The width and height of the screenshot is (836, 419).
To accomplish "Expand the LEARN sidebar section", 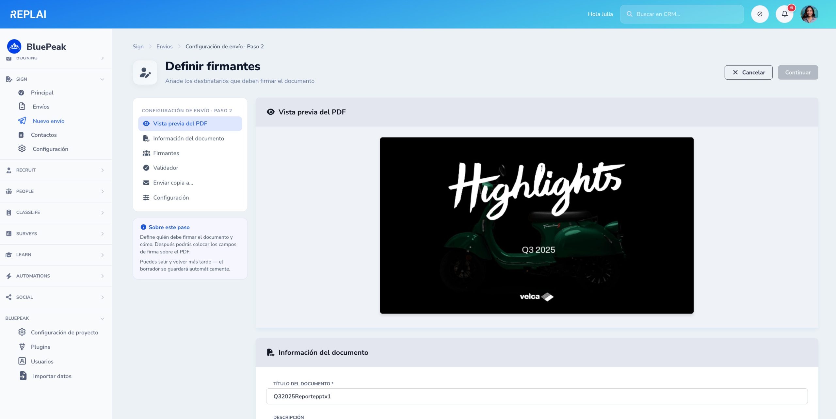I will pos(102,255).
